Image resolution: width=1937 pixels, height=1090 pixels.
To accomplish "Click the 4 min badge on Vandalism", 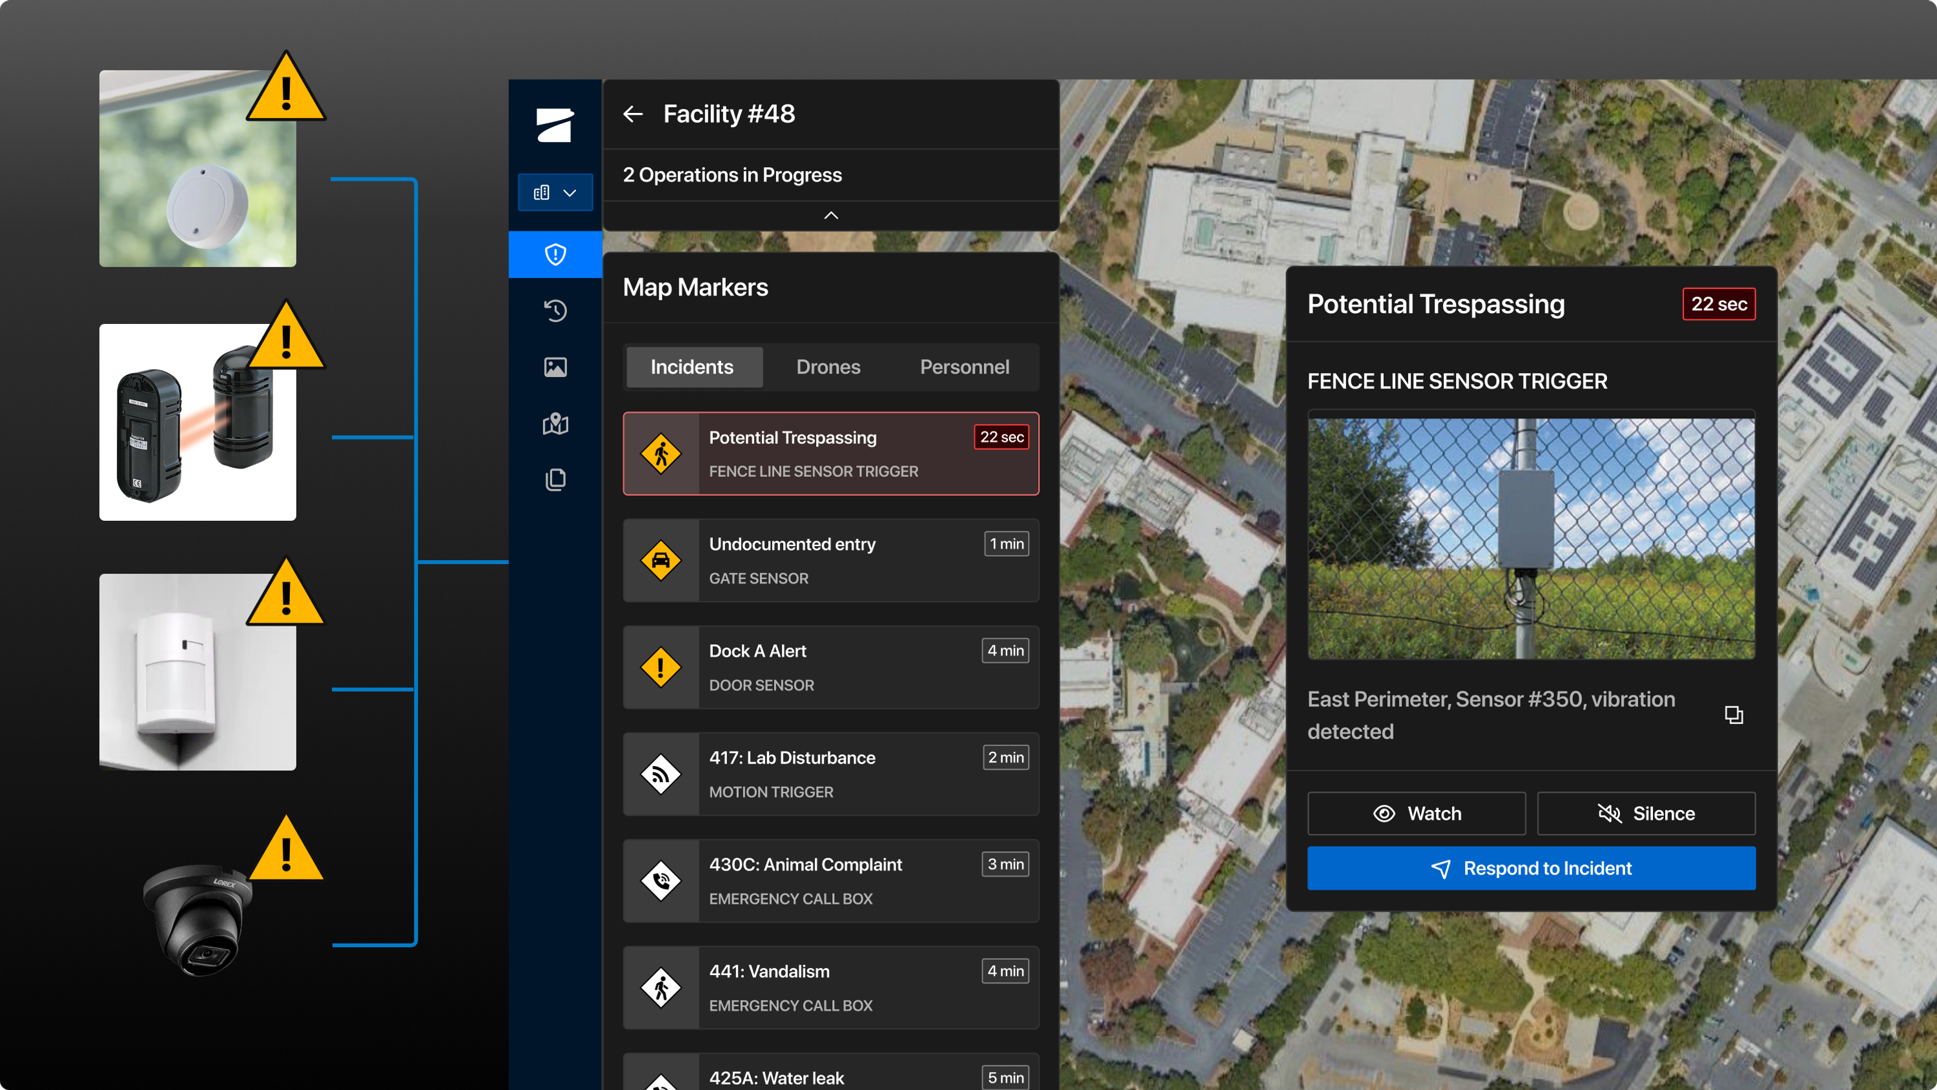I will pos(1005,971).
